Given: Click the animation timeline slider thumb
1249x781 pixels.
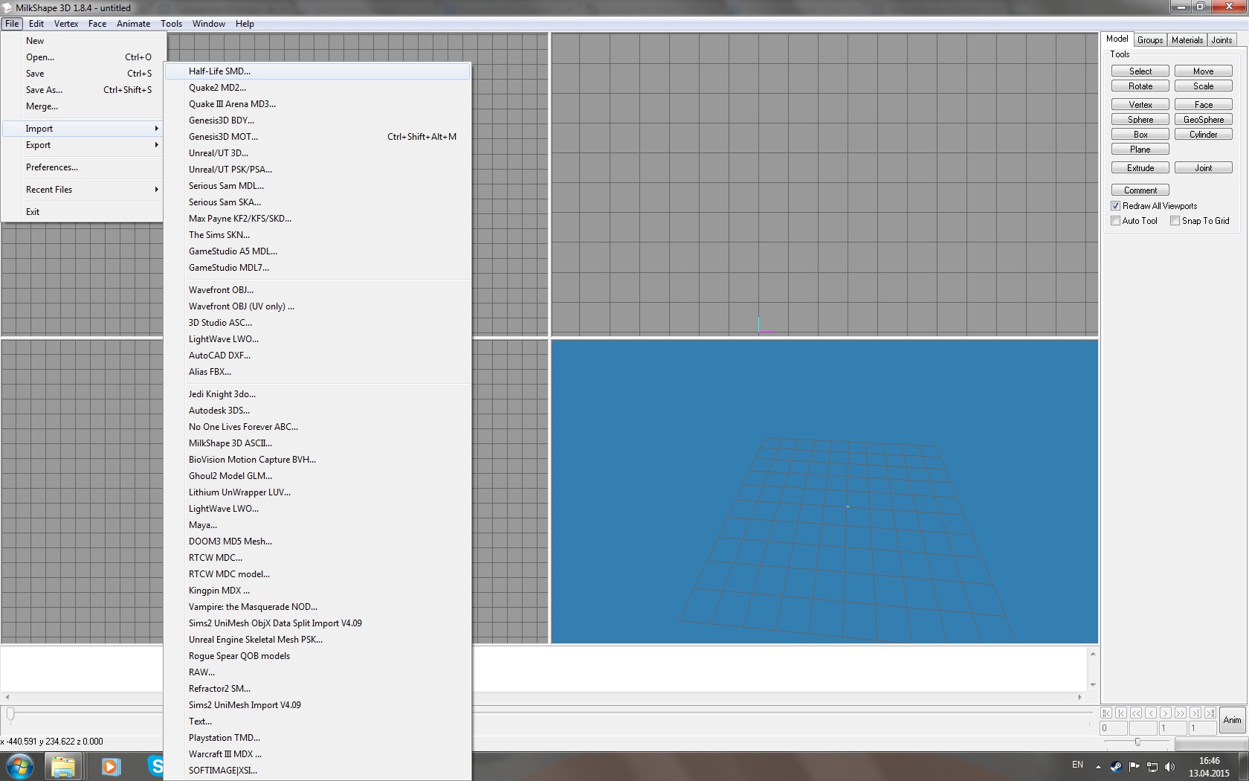Looking at the screenshot, I should click(10, 714).
